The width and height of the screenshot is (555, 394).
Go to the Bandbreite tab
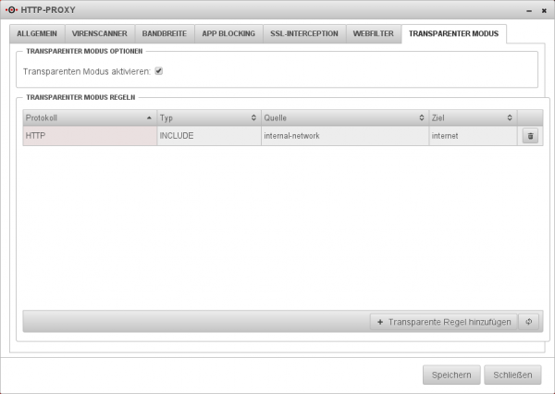tap(165, 33)
